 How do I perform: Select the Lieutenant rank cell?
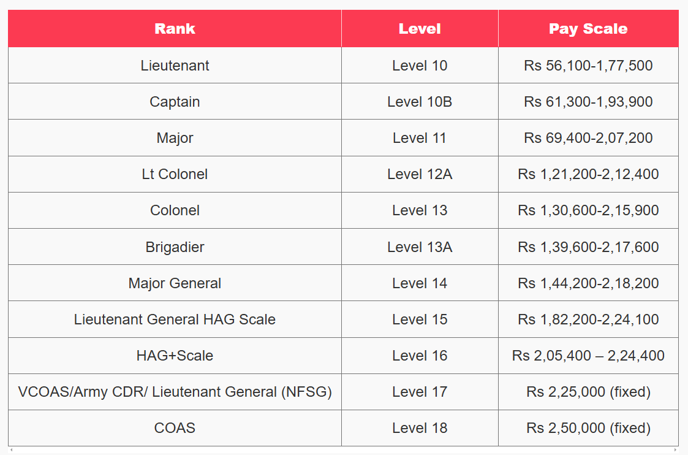(175, 66)
